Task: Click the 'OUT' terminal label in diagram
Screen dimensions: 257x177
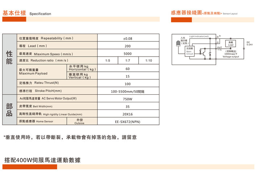Action: click(220, 47)
